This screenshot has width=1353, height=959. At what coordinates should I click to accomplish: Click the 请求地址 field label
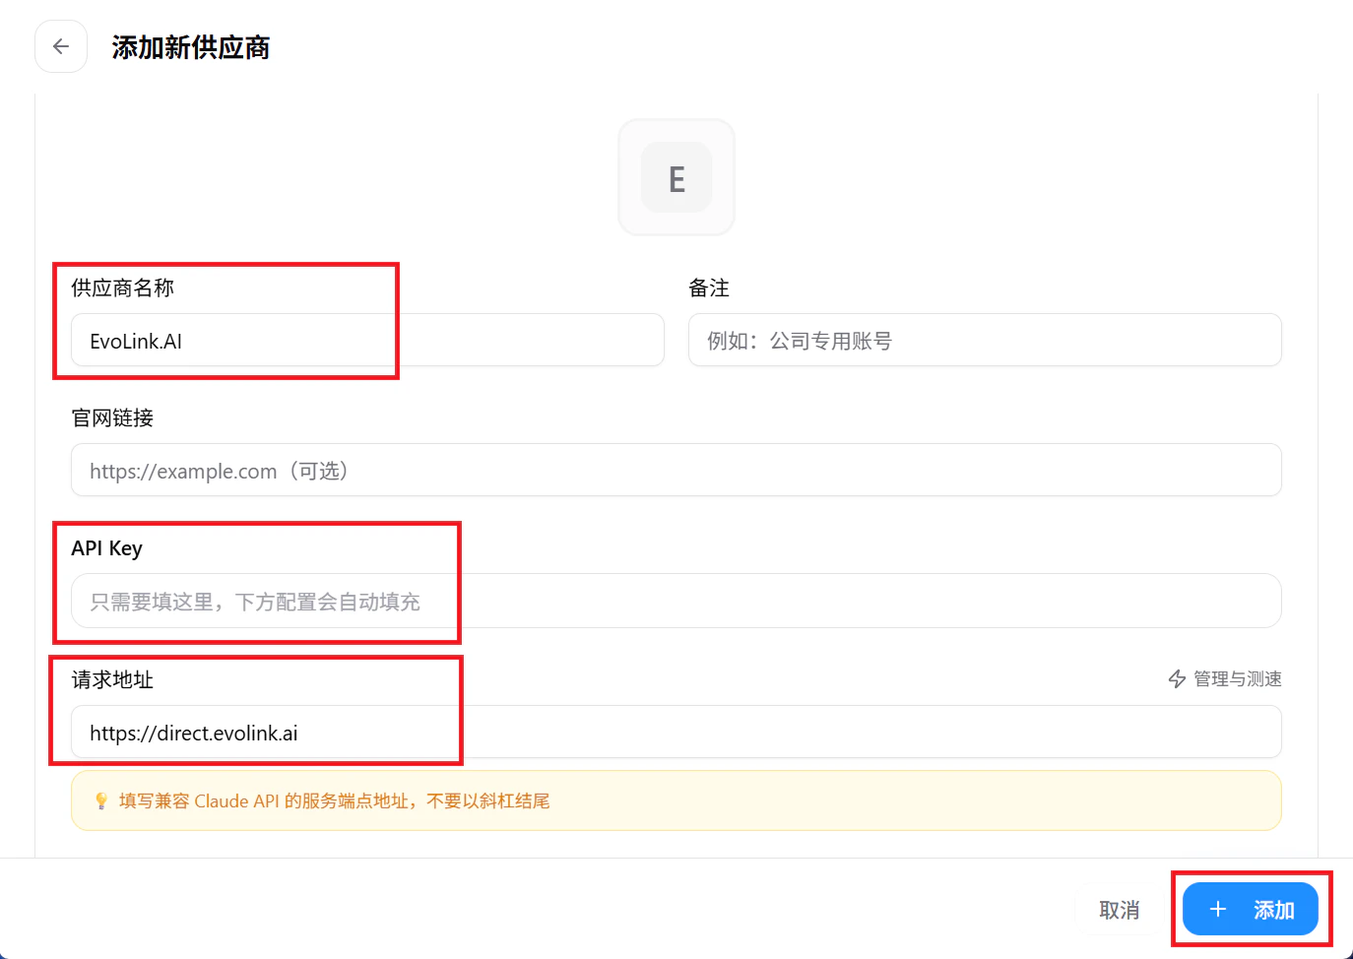(111, 679)
